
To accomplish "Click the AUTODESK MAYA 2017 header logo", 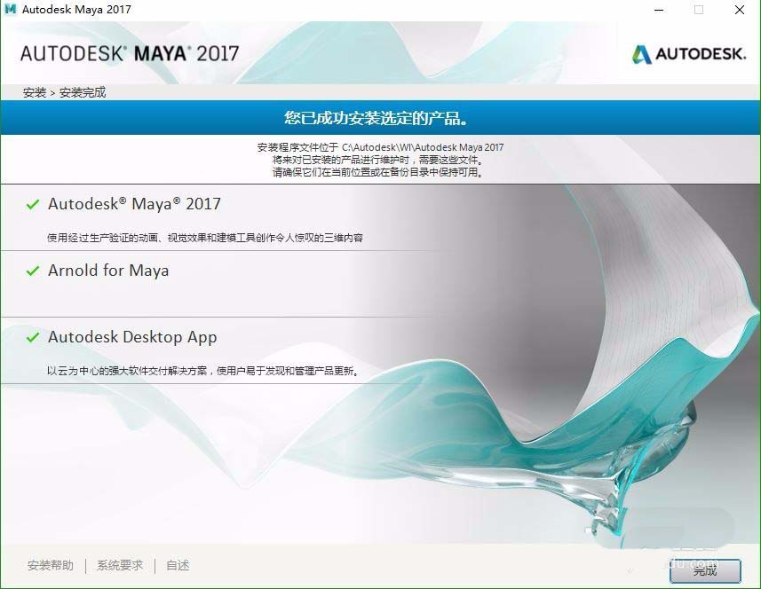I will 130,53.
